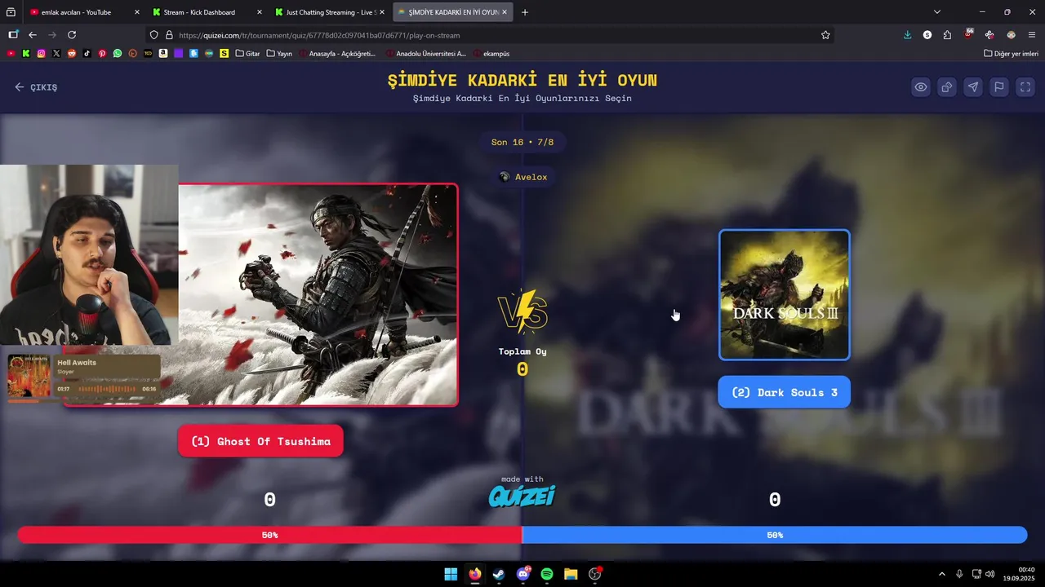Enter fullscreen with the corner-brackets icon
Image resolution: width=1045 pixels, height=587 pixels.
point(1025,87)
